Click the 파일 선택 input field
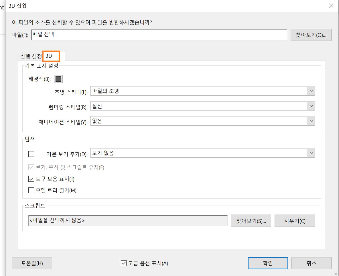This screenshot has width=339, height=276. pos(159,35)
